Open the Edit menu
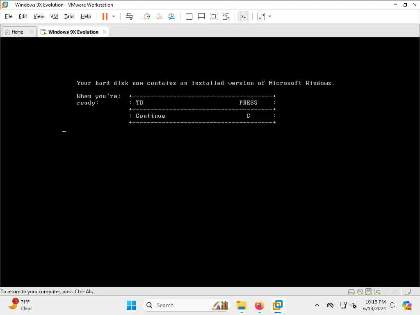The image size is (420, 315). click(23, 16)
